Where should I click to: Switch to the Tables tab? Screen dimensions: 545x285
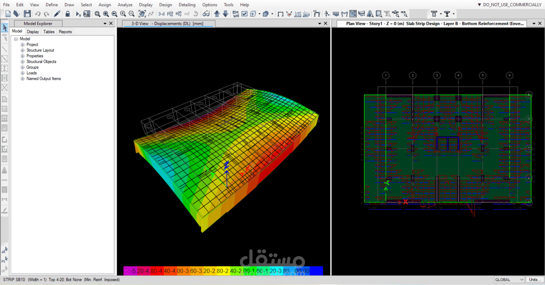click(x=49, y=32)
